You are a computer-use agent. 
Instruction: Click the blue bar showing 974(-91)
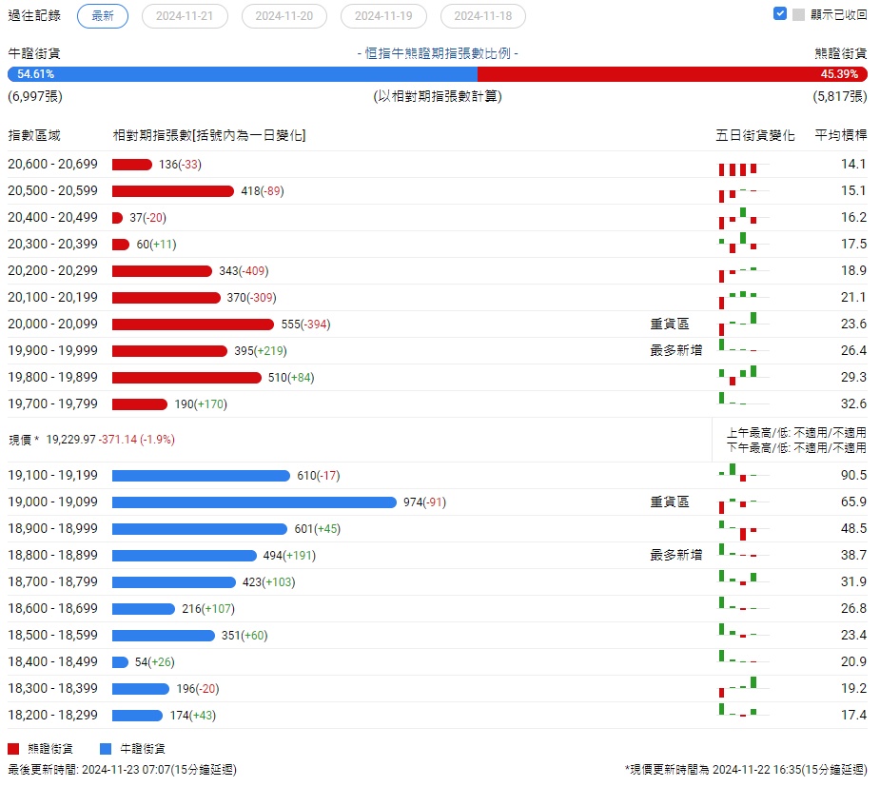coord(254,502)
